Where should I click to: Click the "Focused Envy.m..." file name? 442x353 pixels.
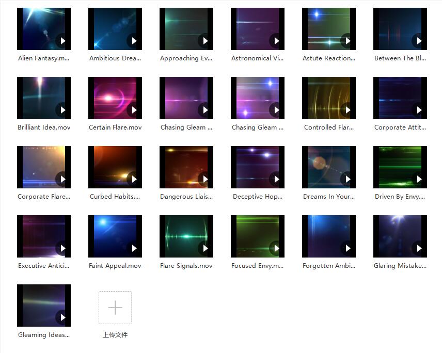257,266
